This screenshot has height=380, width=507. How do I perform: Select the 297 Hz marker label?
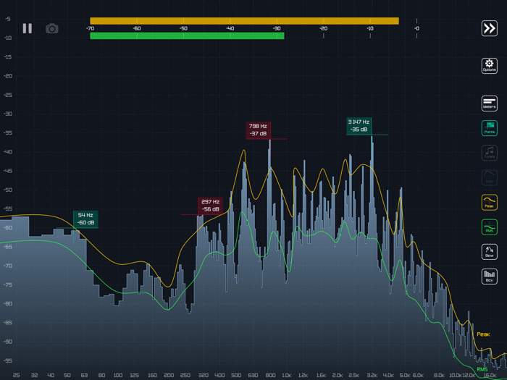pos(210,206)
